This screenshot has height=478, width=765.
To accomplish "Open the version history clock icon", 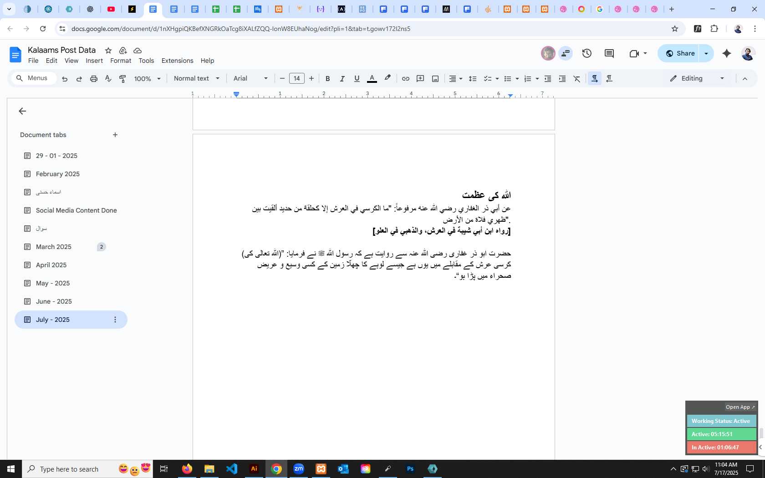I will [587, 53].
